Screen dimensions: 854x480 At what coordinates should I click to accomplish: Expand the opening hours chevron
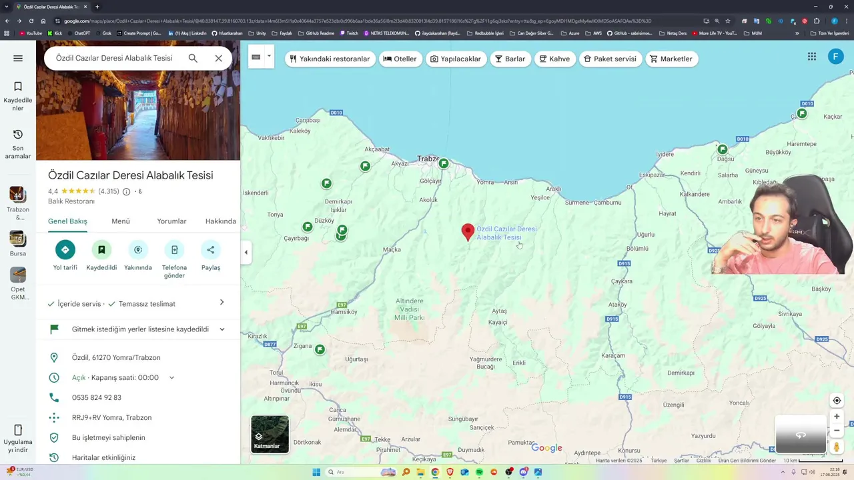[171, 377]
